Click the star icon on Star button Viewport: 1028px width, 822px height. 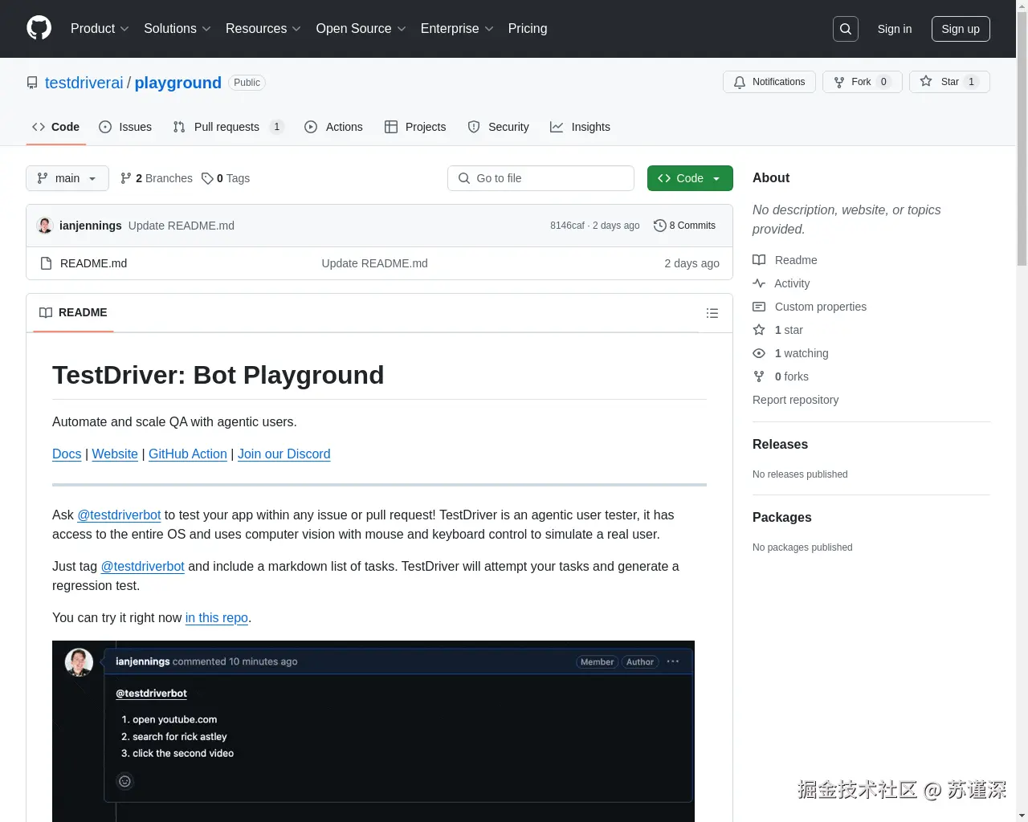coord(926,82)
